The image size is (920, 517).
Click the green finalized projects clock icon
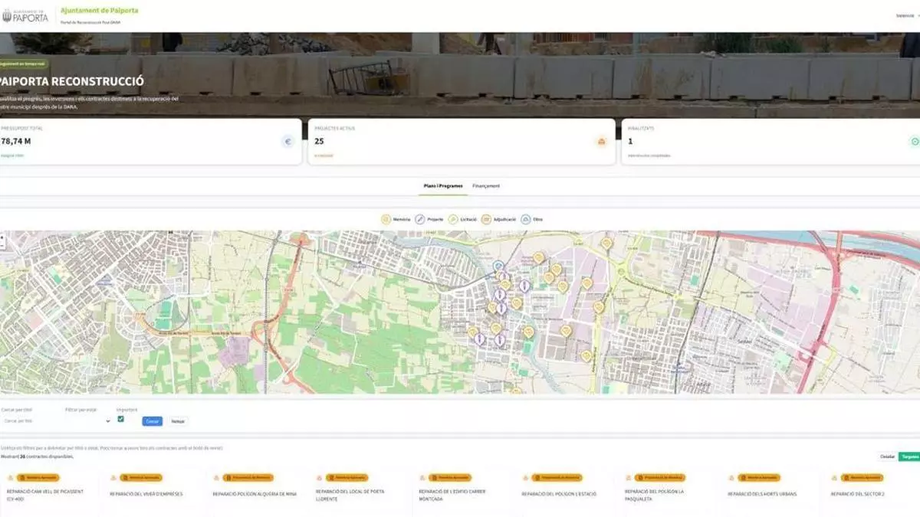[x=914, y=142]
